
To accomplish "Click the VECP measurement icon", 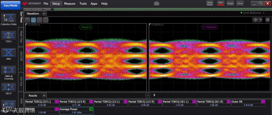I will pyautogui.click(x=9, y=87).
